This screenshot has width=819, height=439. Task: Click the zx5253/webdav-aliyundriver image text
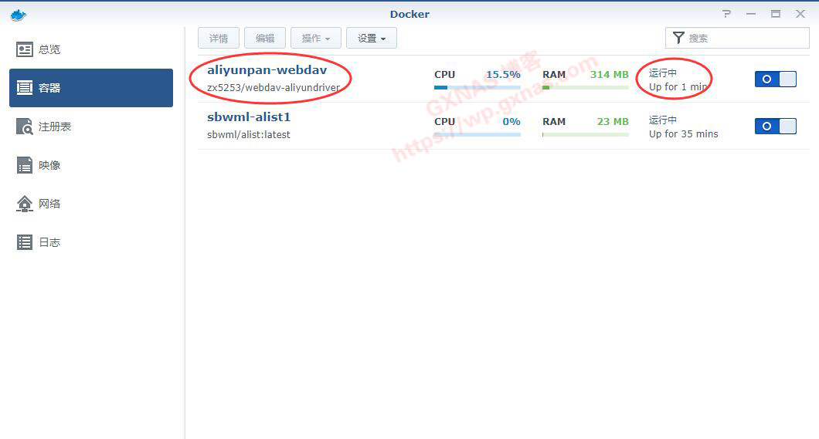coord(274,88)
